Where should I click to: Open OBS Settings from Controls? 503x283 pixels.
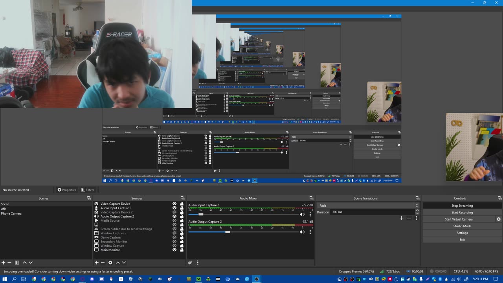click(462, 233)
